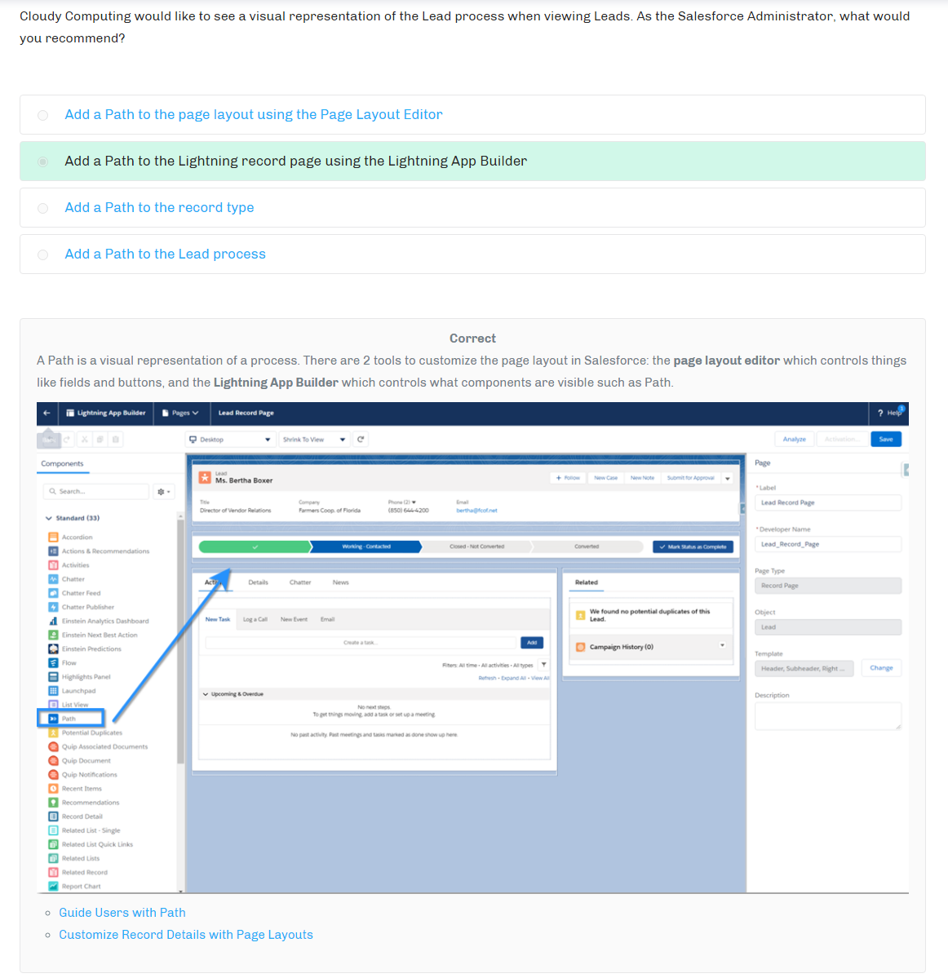Select the Recommendations component icon

(53, 803)
